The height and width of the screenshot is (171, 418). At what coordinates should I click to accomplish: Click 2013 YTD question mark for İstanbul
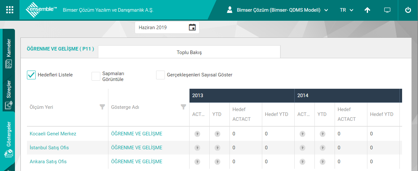click(217, 148)
